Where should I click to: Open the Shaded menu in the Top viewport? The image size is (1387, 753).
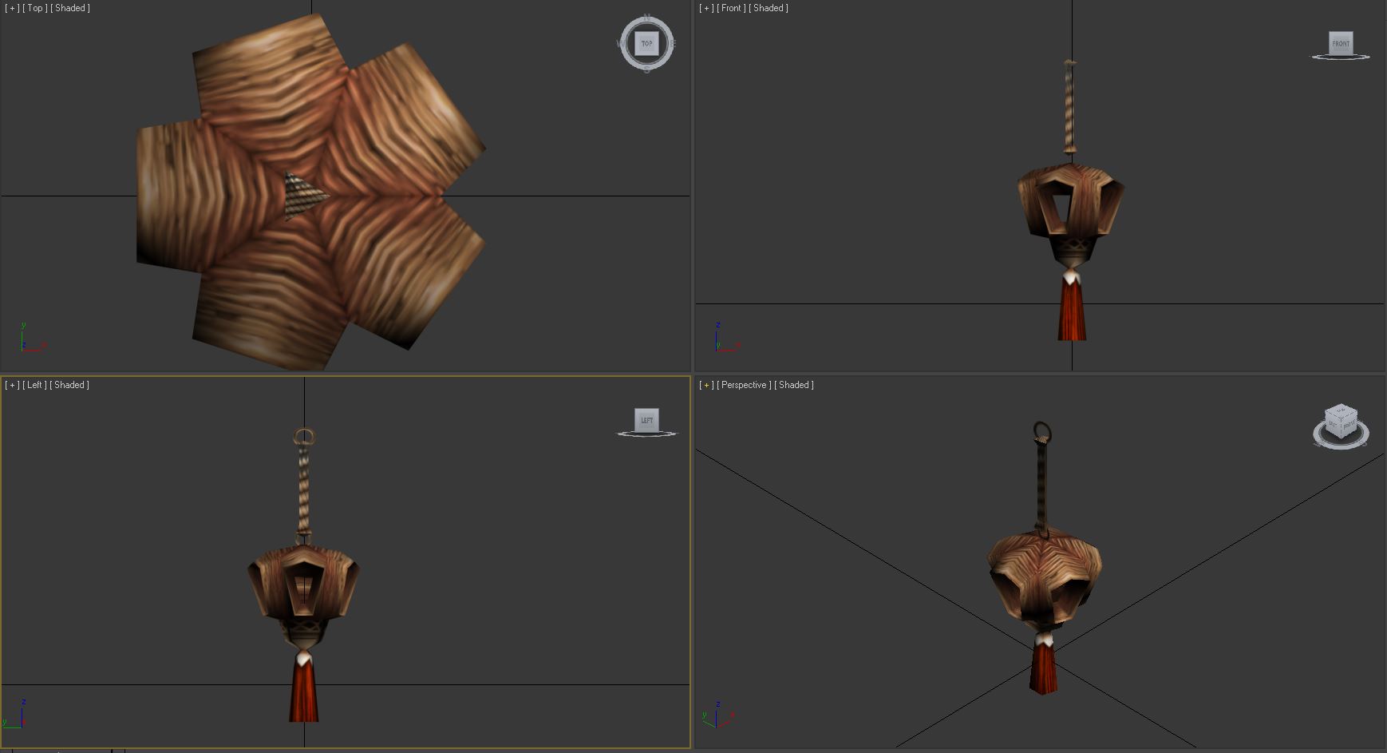(x=70, y=8)
